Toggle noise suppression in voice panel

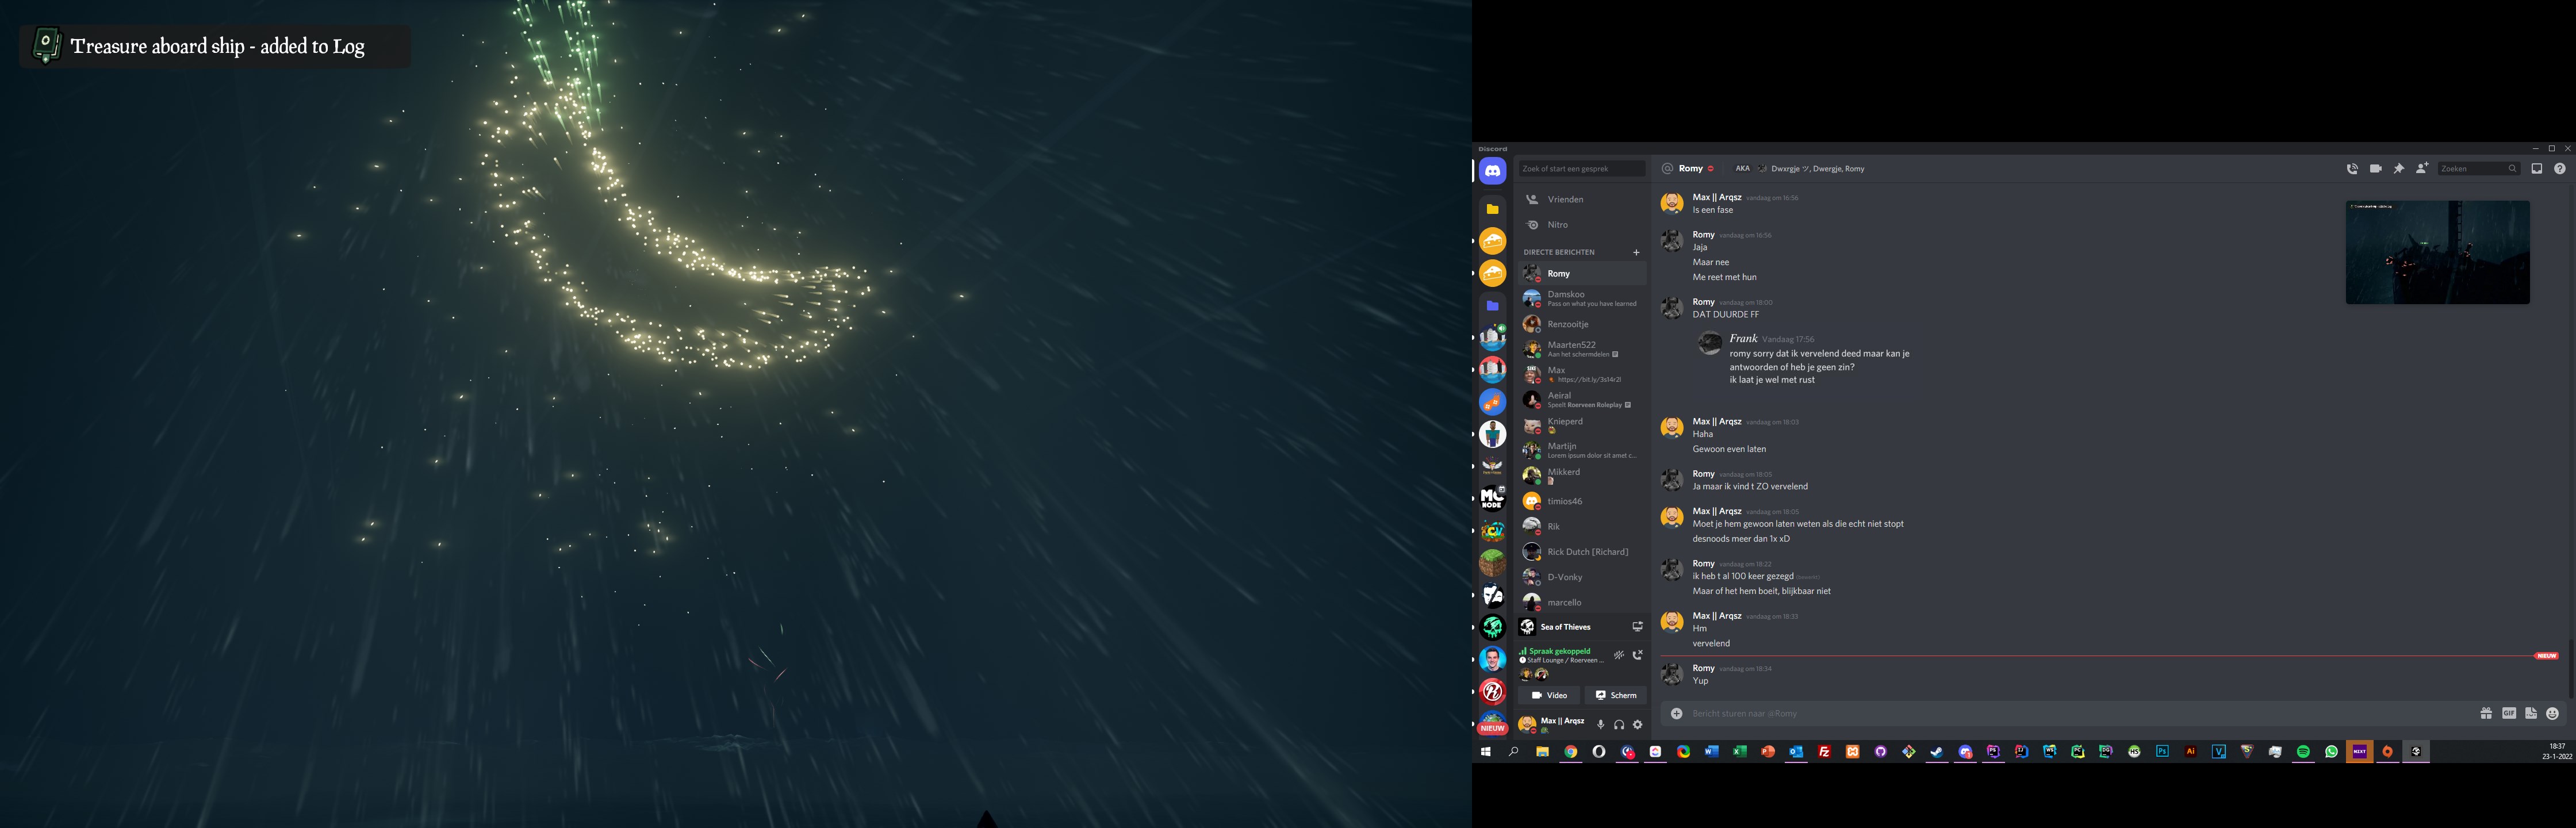tap(1618, 655)
